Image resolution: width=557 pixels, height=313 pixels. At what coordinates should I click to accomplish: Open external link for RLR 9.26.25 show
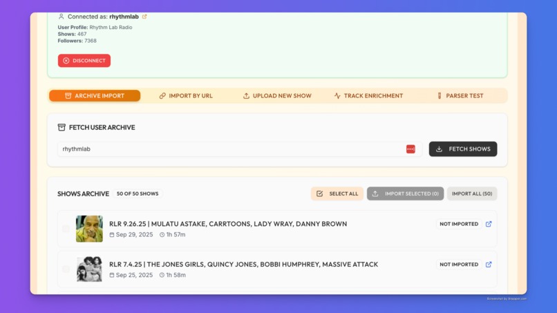489,224
